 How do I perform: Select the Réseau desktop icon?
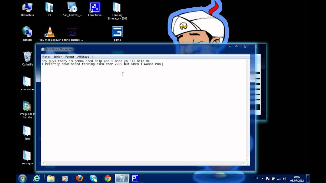[x=27, y=34]
